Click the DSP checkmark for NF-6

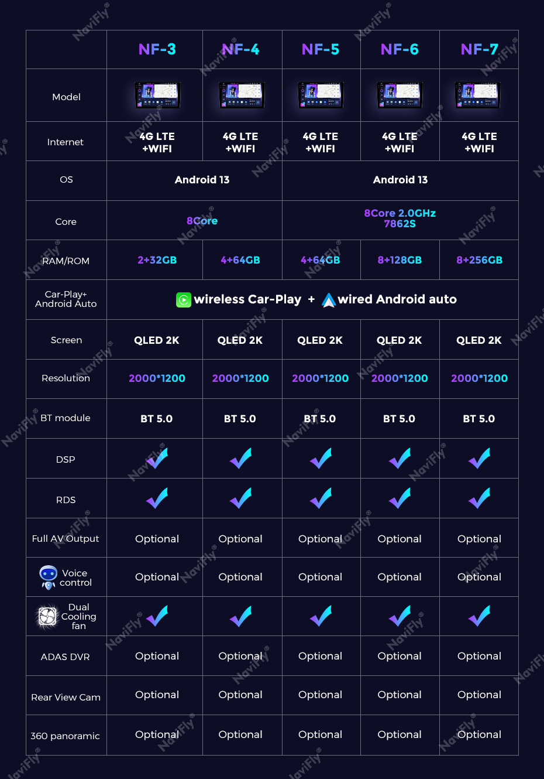[400, 459]
